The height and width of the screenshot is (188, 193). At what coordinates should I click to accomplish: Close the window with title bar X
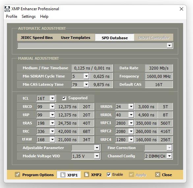click(181, 9)
